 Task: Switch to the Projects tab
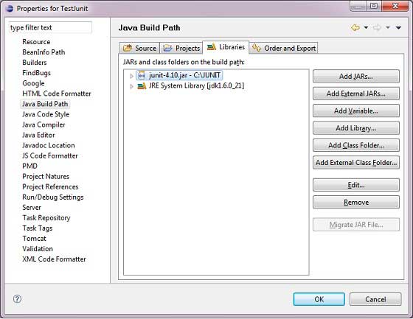(181, 48)
